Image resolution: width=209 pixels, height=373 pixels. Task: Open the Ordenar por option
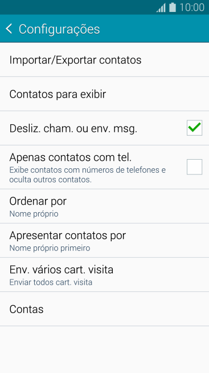click(x=105, y=206)
